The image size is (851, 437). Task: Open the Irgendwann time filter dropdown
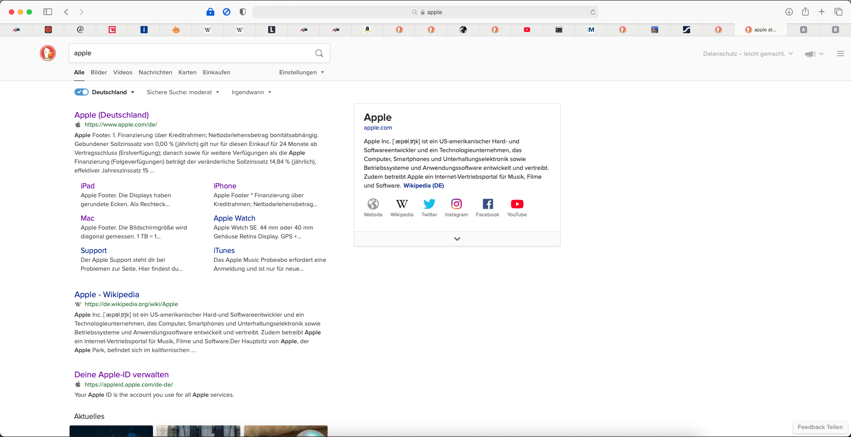coord(251,92)
